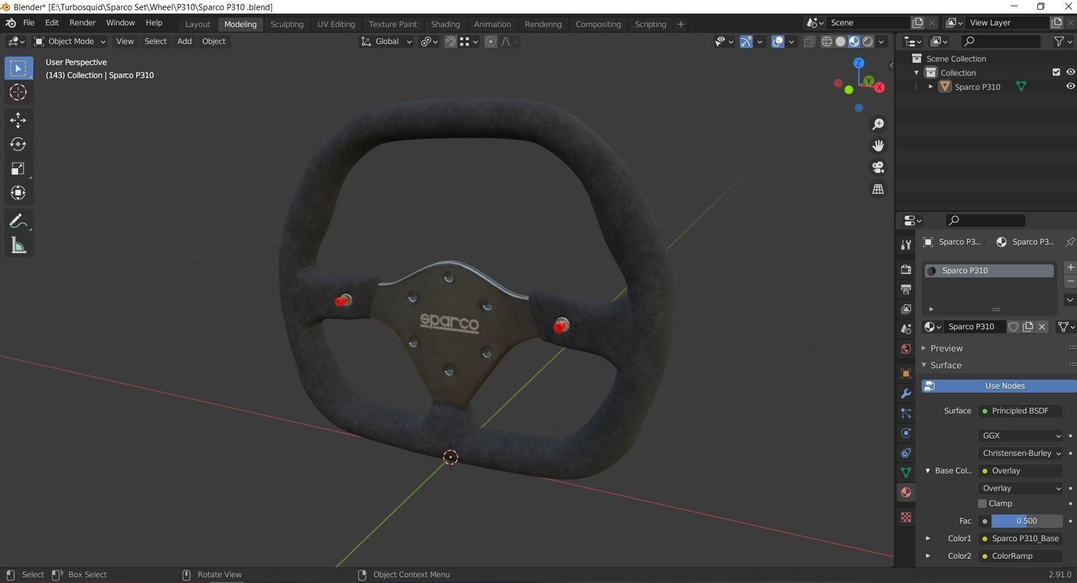
Task: Switch perspective/orthographic grid icon
Action: coord(878,189)
